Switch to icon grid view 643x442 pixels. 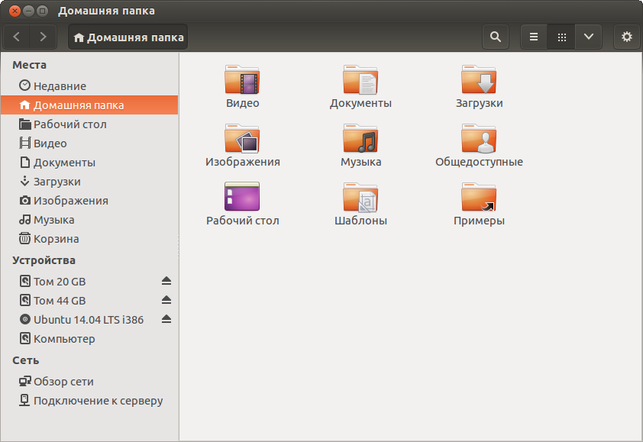click(561, 37)
